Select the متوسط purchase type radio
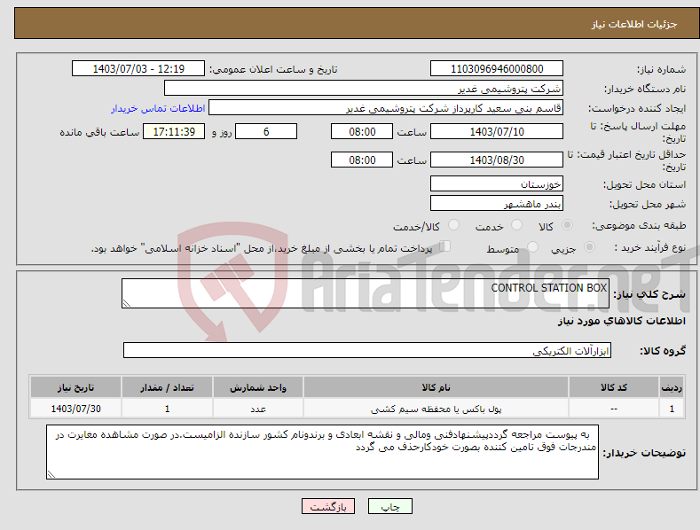Viewport: 700px width, 530px height. [x=532, y=246]
